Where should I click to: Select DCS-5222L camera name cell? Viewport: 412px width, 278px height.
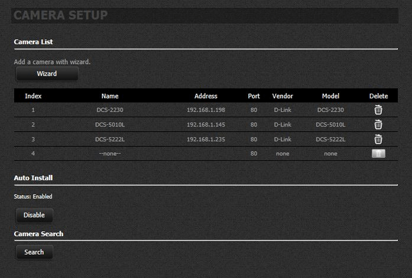(109, 139)
